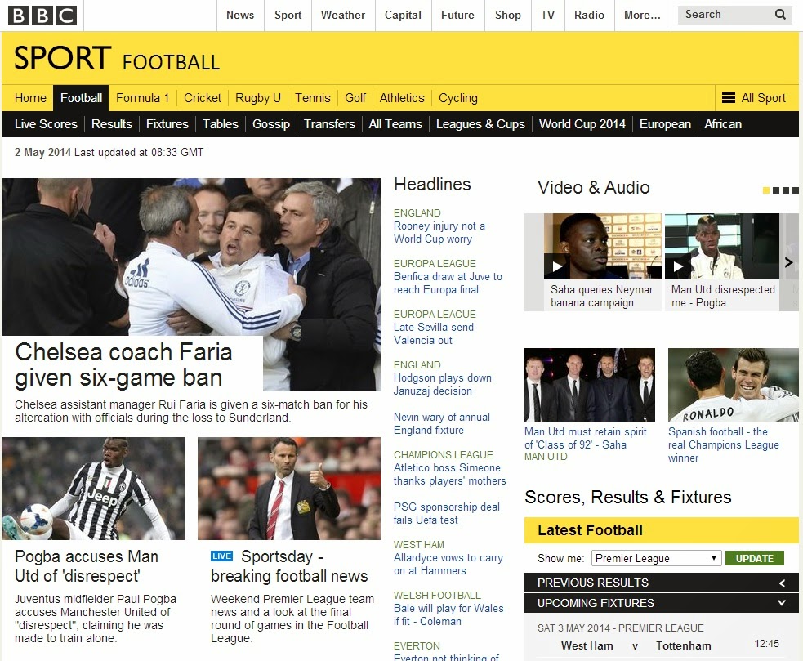Screen dimensions: 803x661
Task: Open Transfers in football submenu
Action: [329, 124]
